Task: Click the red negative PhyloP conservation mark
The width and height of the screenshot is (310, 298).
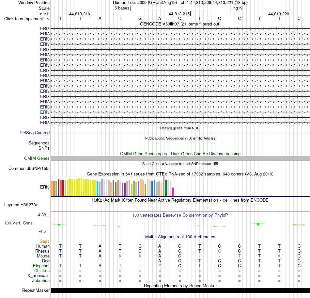Action: (x=100, y=225)
